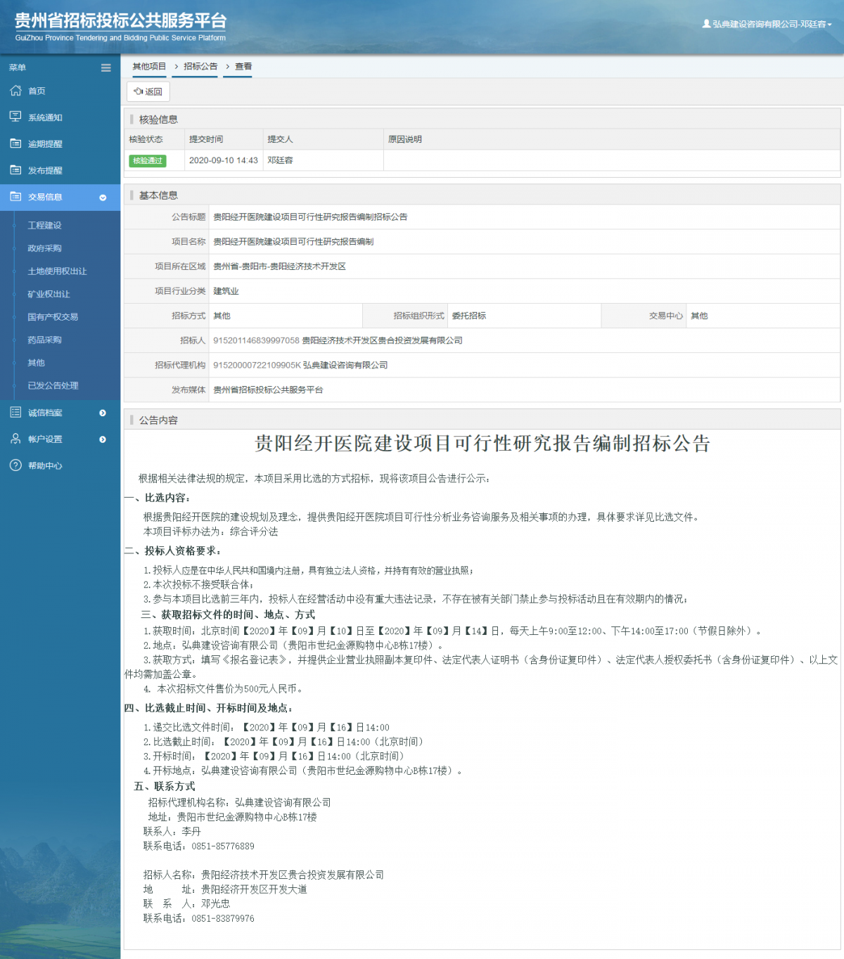
Task: Collapse the 交易信息 menu section
Action: (x=103, y=198)
